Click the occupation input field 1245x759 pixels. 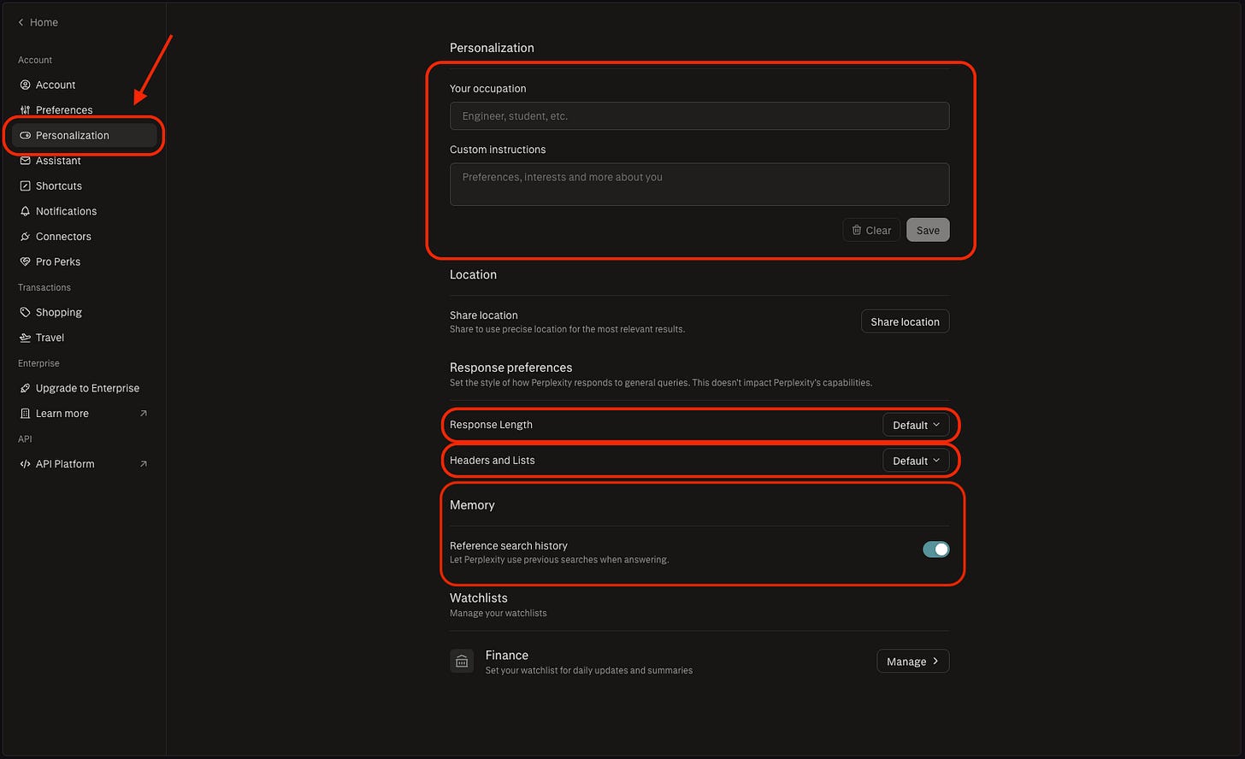699,115
